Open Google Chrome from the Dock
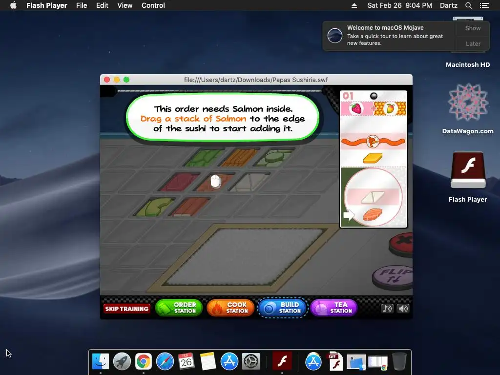The image size is (500, 375). tap(143, 362)
